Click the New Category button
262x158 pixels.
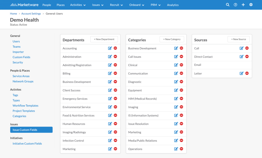172,39
